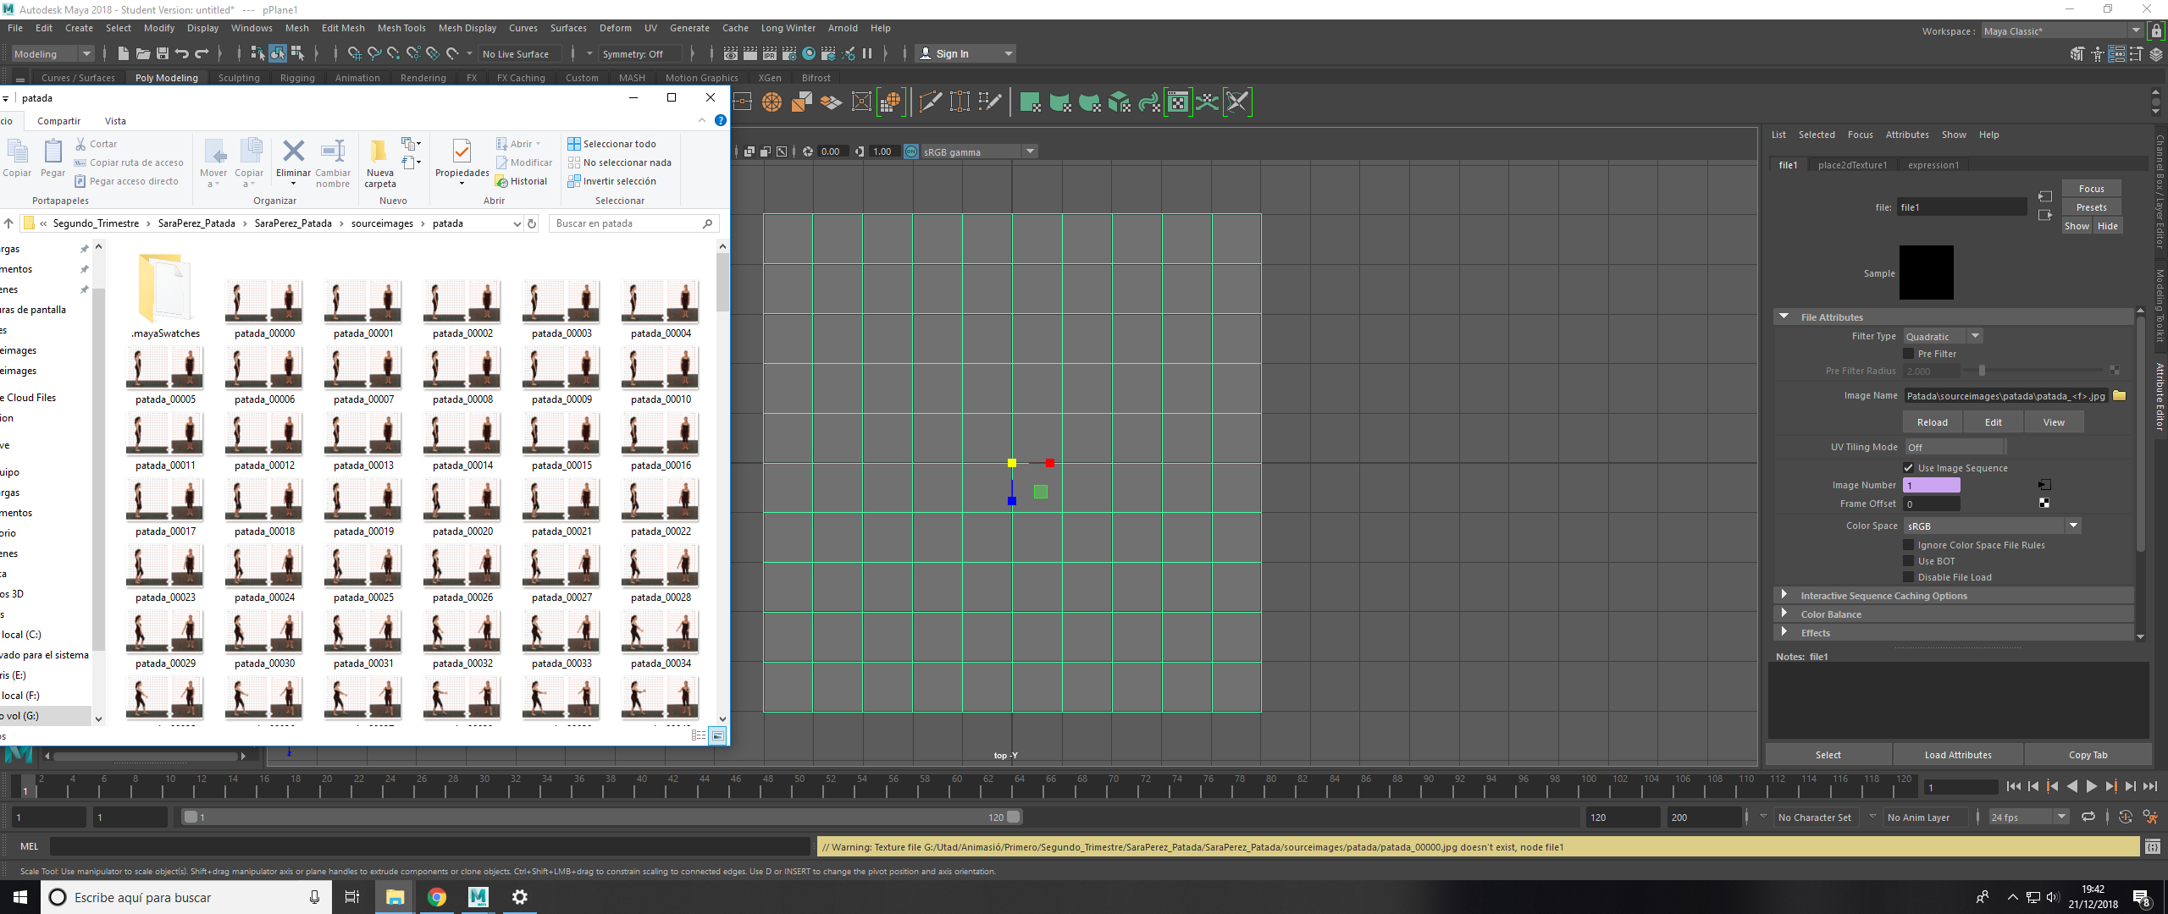2168x914 pixels.
Task: Enable the Use Image Sequence checkbox
Action: point(1910,467)
